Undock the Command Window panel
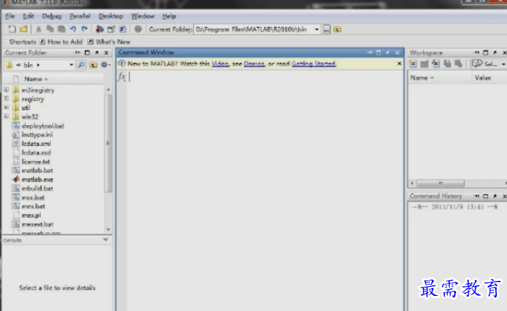 388,52
